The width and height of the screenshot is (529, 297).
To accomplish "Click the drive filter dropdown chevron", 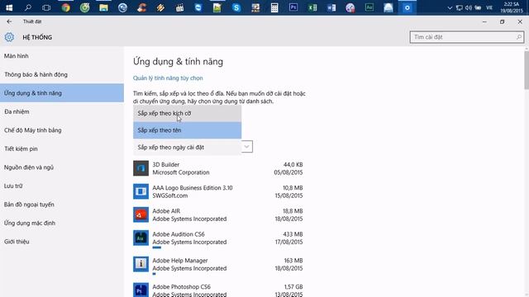I will (x=247, y=147).
